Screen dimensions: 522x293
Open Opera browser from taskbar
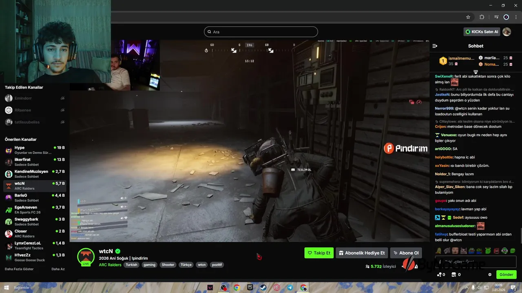(276, 287)
